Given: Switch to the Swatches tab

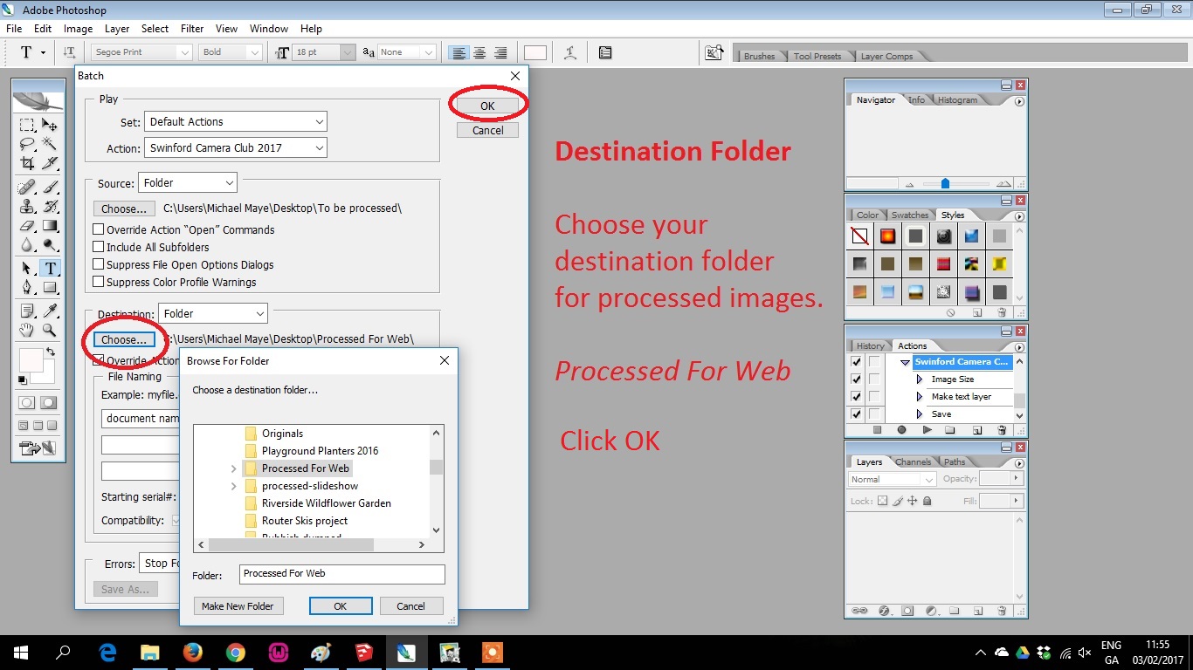Looking at the screenshot, I should (x=910, y=215).
